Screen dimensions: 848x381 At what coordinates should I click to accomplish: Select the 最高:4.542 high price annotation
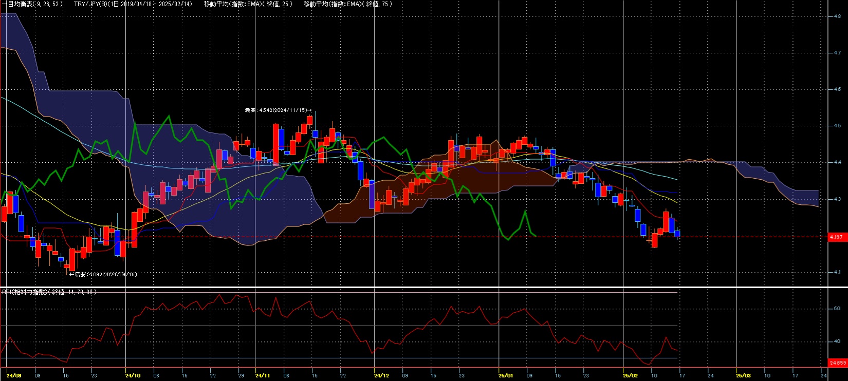[278, 110]
